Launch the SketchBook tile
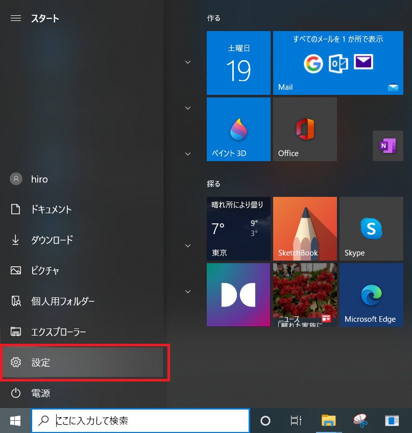This screenshot has width=412, height=433. pyautogui.click(x=305, y=228)
